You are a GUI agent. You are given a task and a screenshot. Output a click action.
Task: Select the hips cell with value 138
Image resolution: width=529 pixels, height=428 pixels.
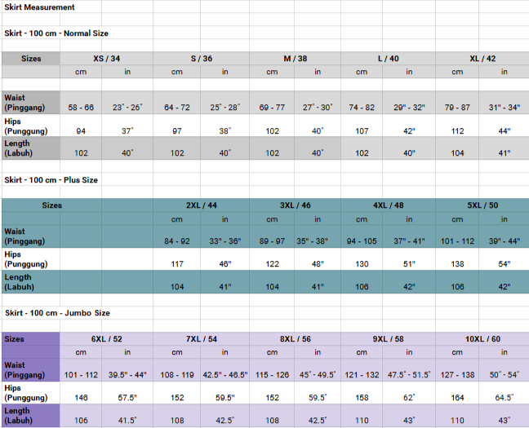click(457, 265)
